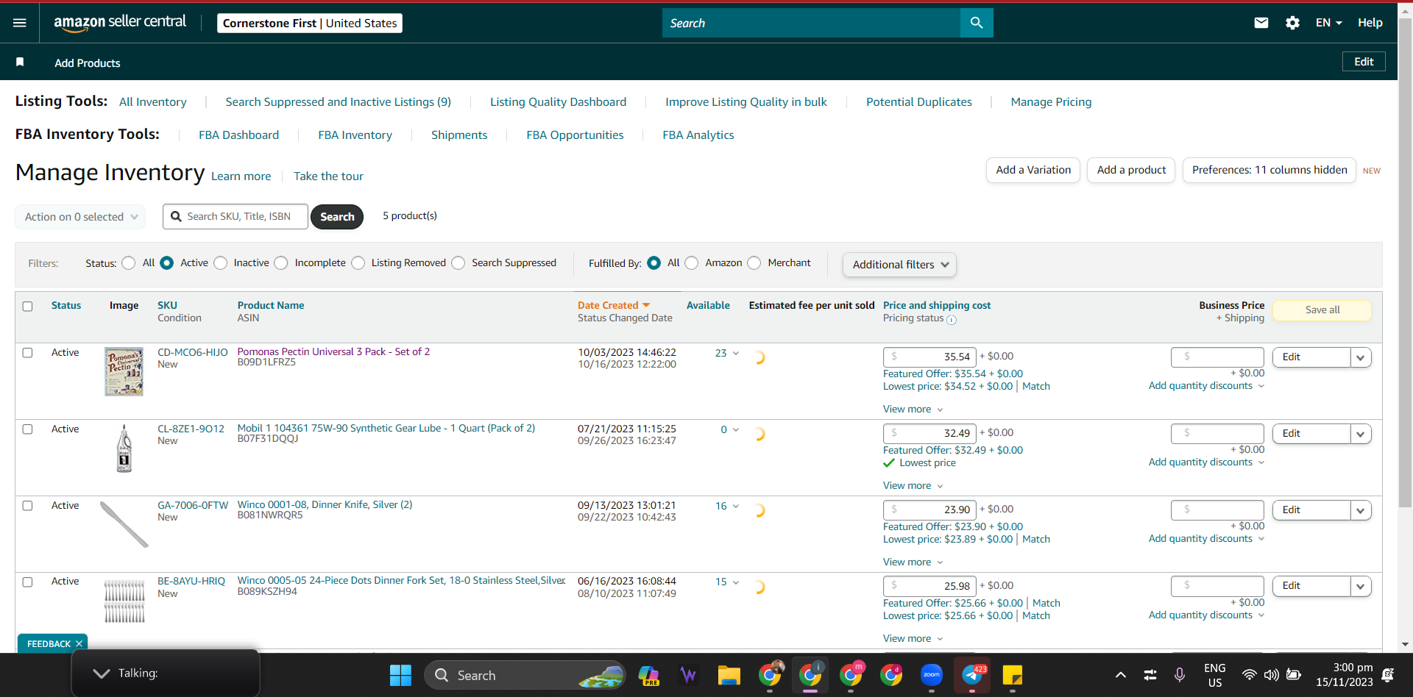Expand the Additional filters dropdown

[899, 265]
